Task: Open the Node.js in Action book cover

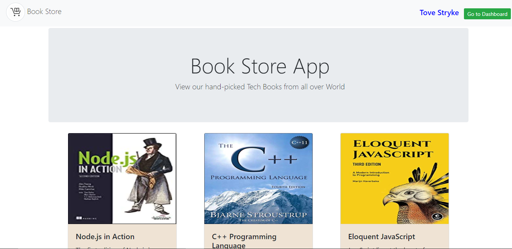Action: pyautogui.click(x=122, y=178)
